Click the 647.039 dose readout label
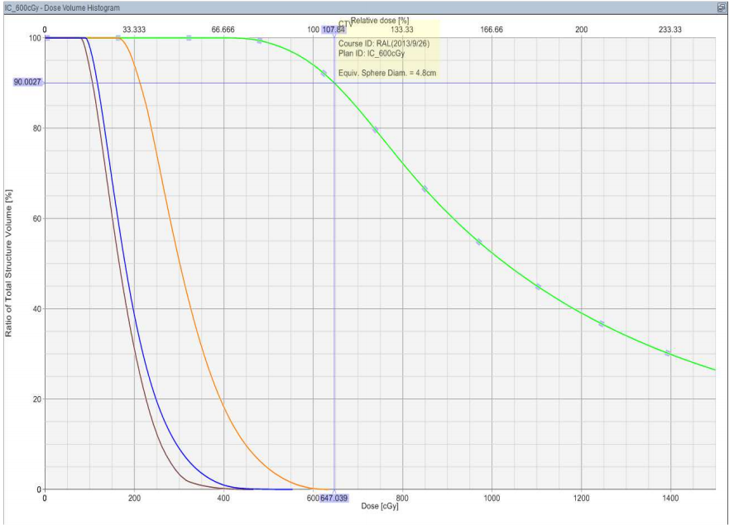The width and height of the screenshot is (734, 525). 333,499
